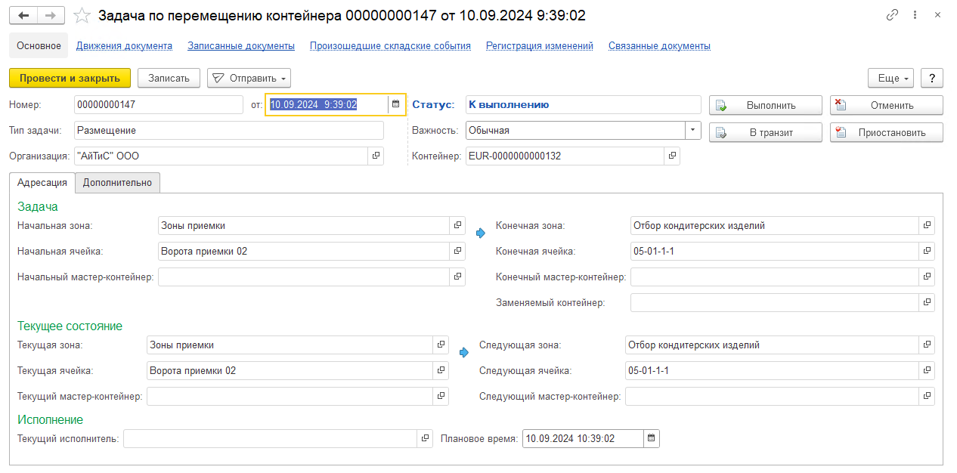
Task: Add document to favorites with star icon
Action: (x=82, y=16)
